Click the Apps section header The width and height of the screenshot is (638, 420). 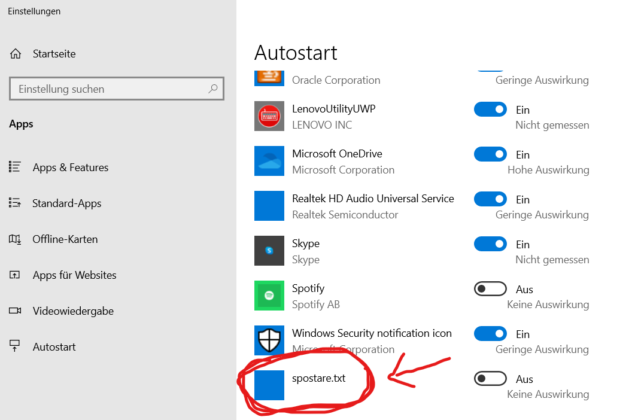[x=21, y=124]
